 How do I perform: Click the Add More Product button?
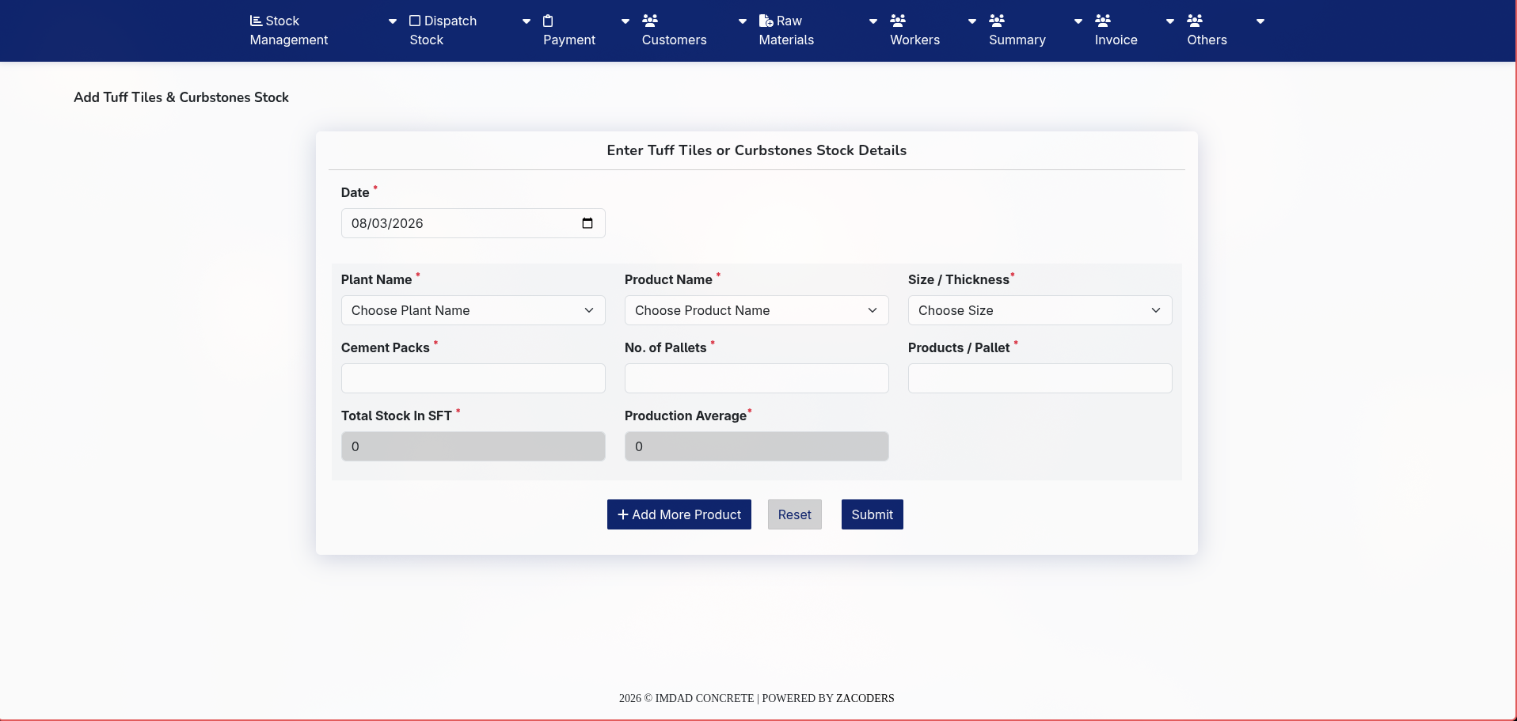click(679, 514)
